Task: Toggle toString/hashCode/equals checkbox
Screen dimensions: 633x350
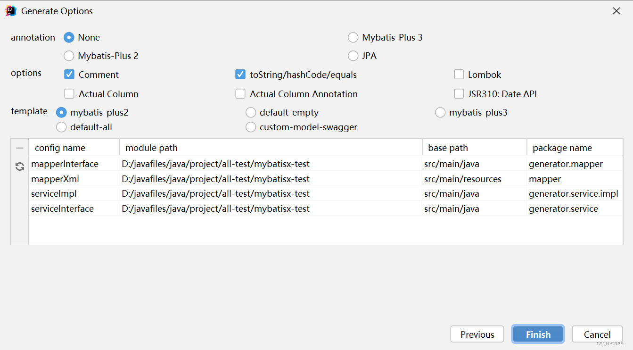Action: [240, 75]
